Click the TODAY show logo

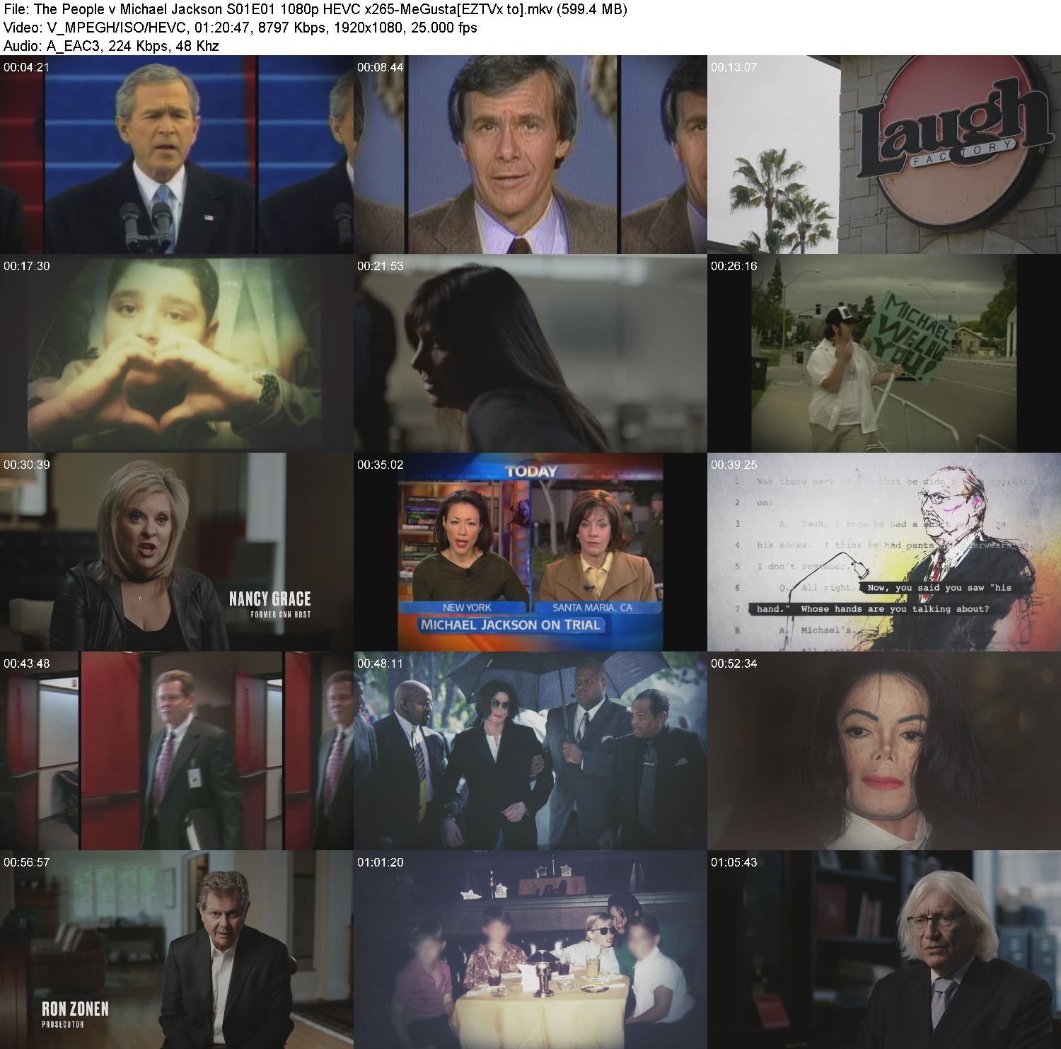(530, 471)
